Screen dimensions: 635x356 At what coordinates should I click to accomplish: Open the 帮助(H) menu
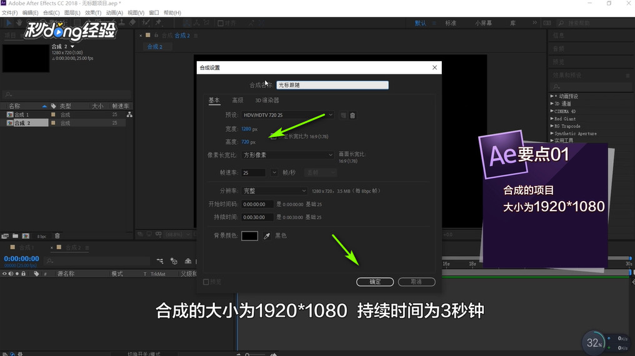172,12
